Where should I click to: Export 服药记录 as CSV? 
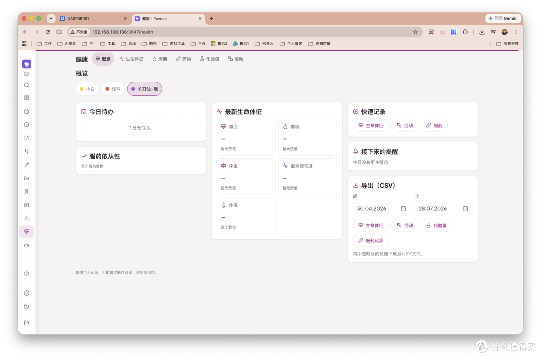[371, 241]
